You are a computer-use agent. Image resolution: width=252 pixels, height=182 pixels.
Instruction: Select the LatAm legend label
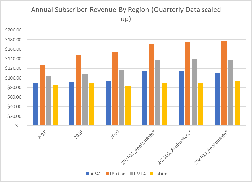[162, 174]
